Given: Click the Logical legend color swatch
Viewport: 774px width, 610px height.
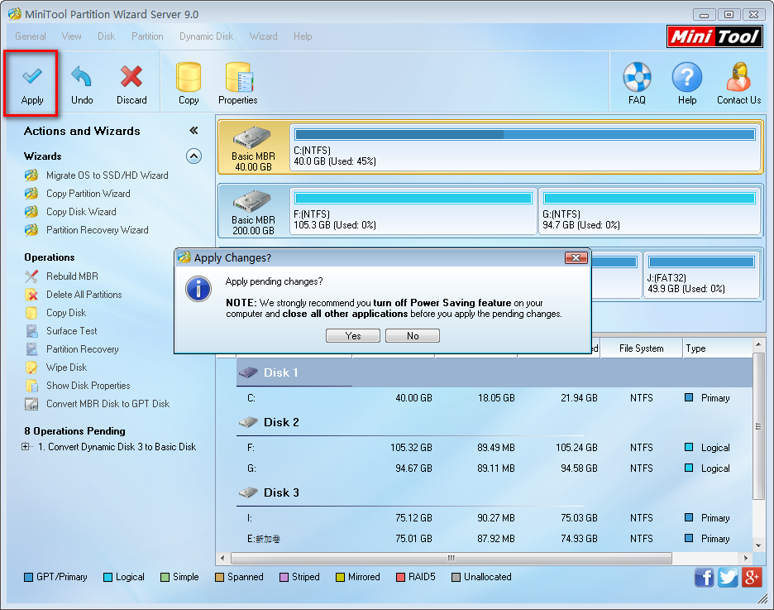Looking at the screenshot, I should [107, 578].
